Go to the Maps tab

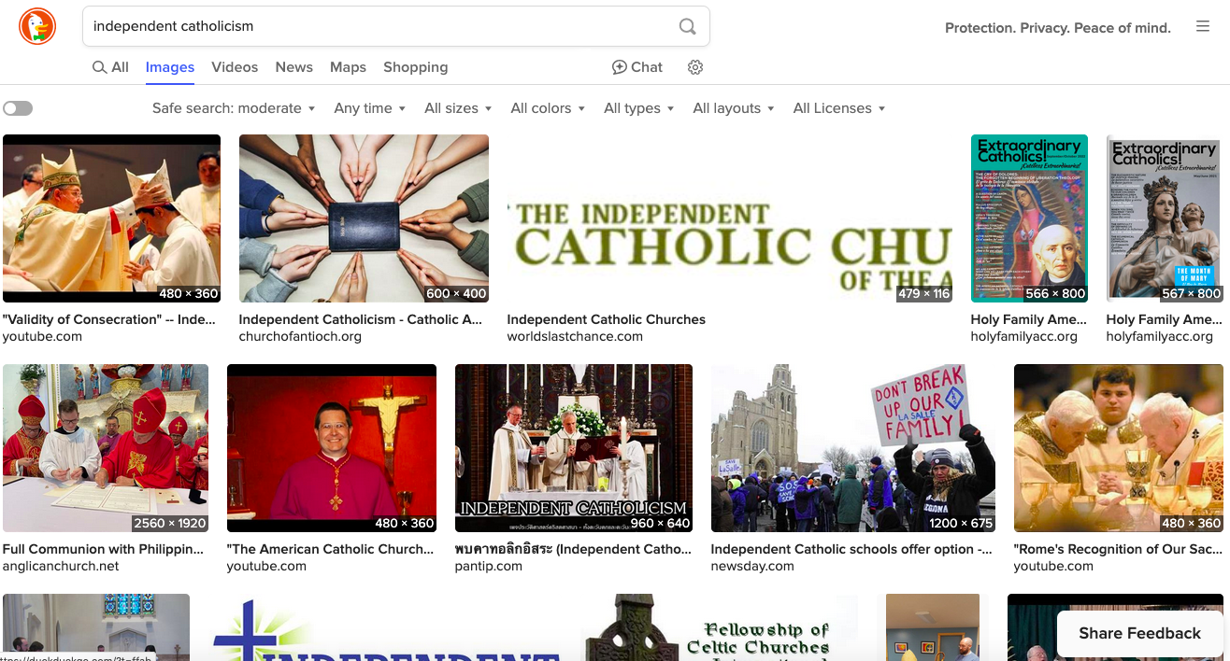pos(348,67)
